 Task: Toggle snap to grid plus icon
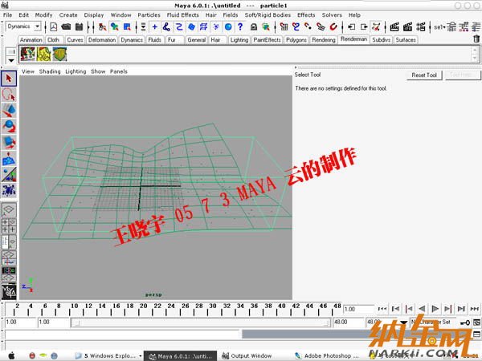(x=154, y=26)
